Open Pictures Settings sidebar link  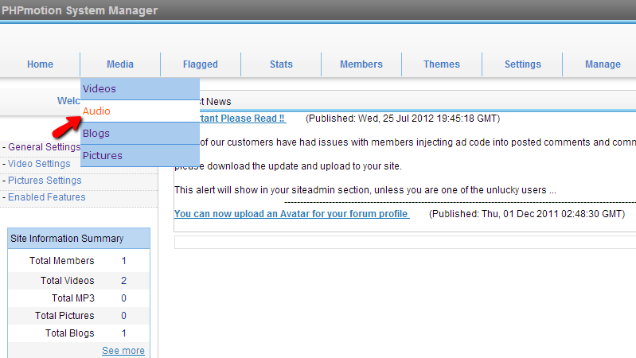click(45, 181)
